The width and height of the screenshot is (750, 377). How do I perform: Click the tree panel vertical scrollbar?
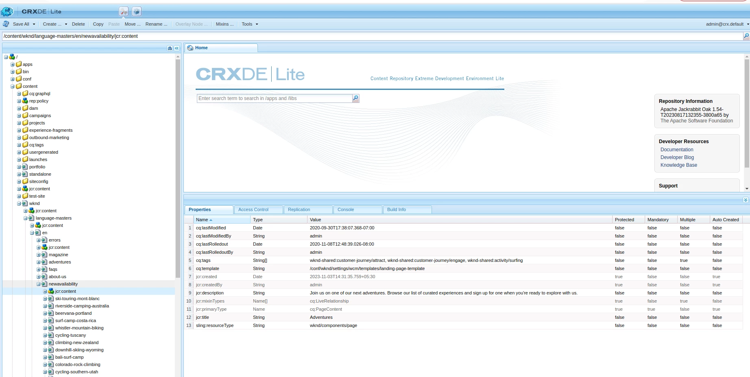tap(178, 169)
